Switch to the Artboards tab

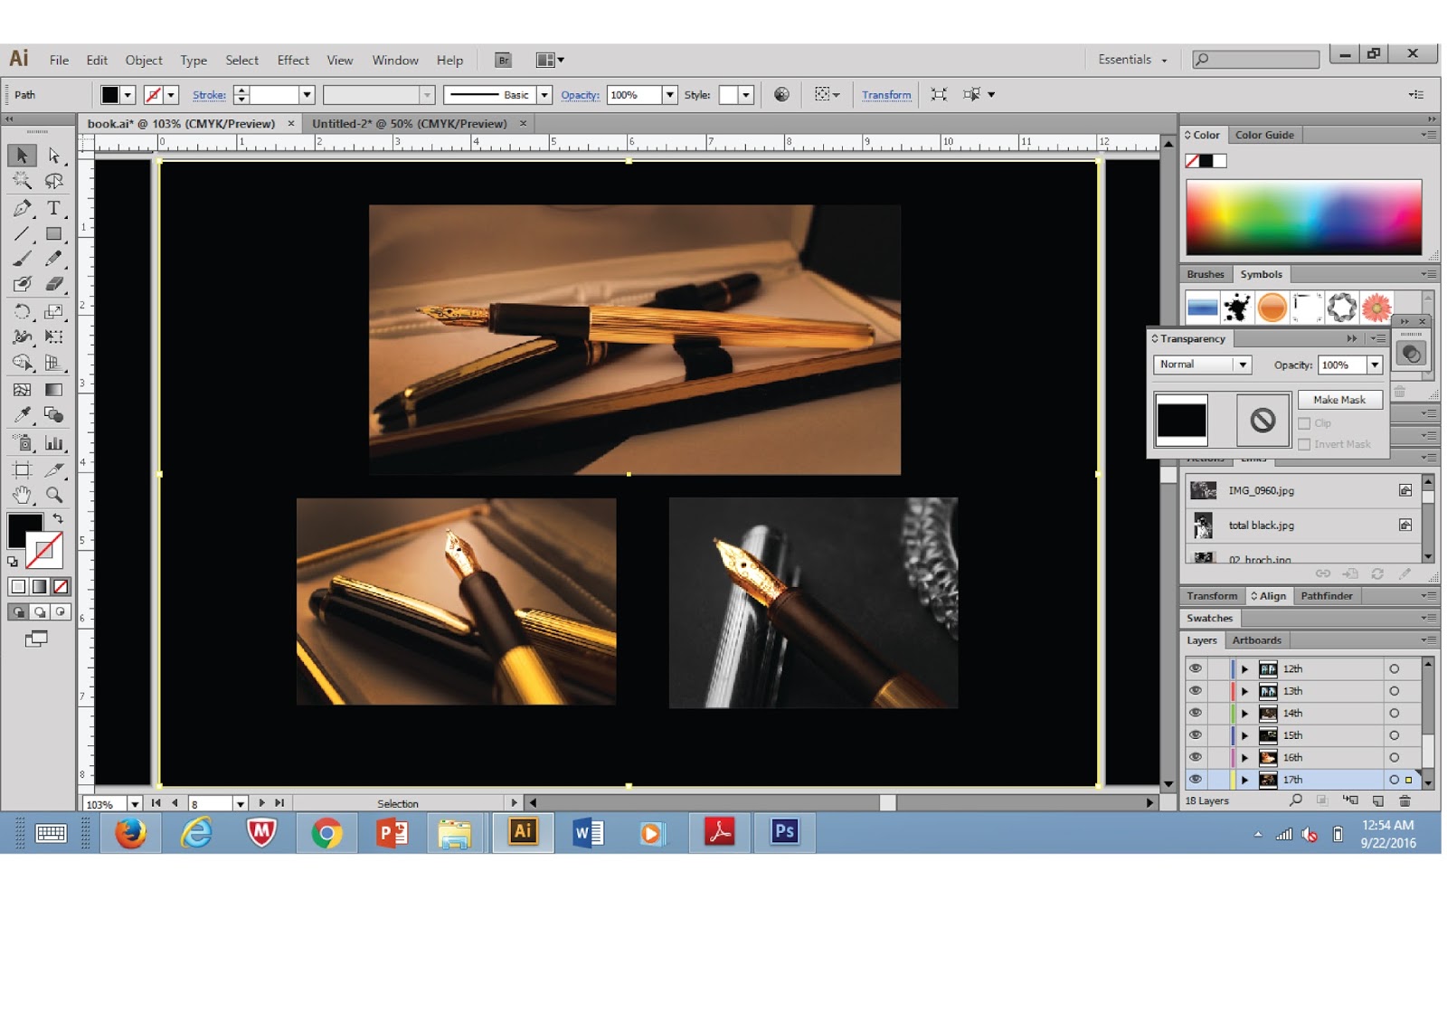click(x=1256, y=640)
